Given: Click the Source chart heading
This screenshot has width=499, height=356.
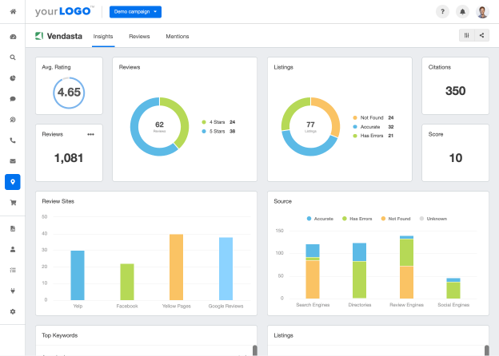Looking at the screenshot, I should pos(282,201).
